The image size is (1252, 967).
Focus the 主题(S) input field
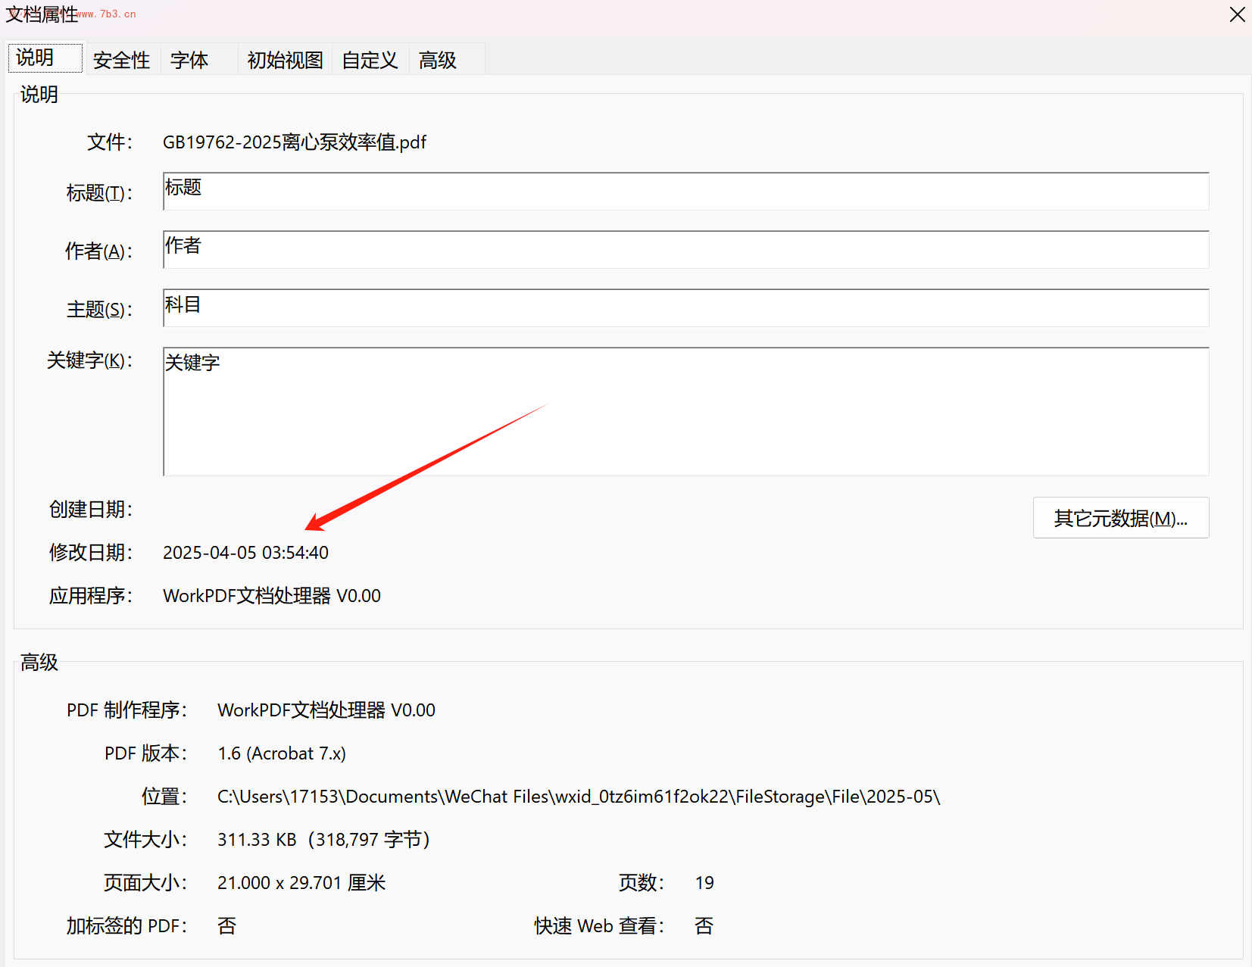[686, 308]
